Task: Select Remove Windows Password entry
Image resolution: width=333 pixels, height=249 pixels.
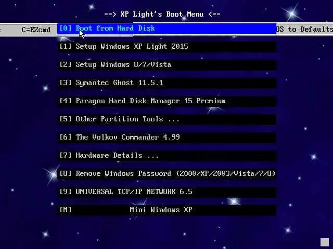Action: (x=166, y=174)
